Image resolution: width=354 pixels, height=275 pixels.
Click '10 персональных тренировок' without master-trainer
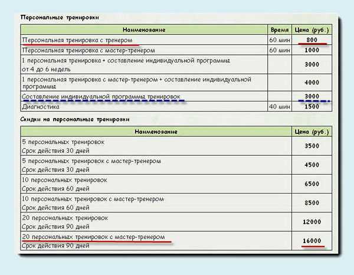tap(64, 180)
